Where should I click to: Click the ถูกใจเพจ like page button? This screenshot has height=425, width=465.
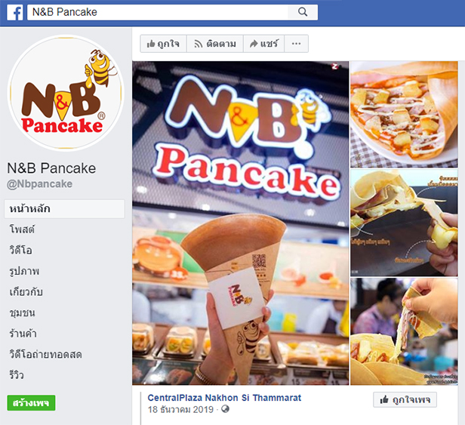(405, 399)
